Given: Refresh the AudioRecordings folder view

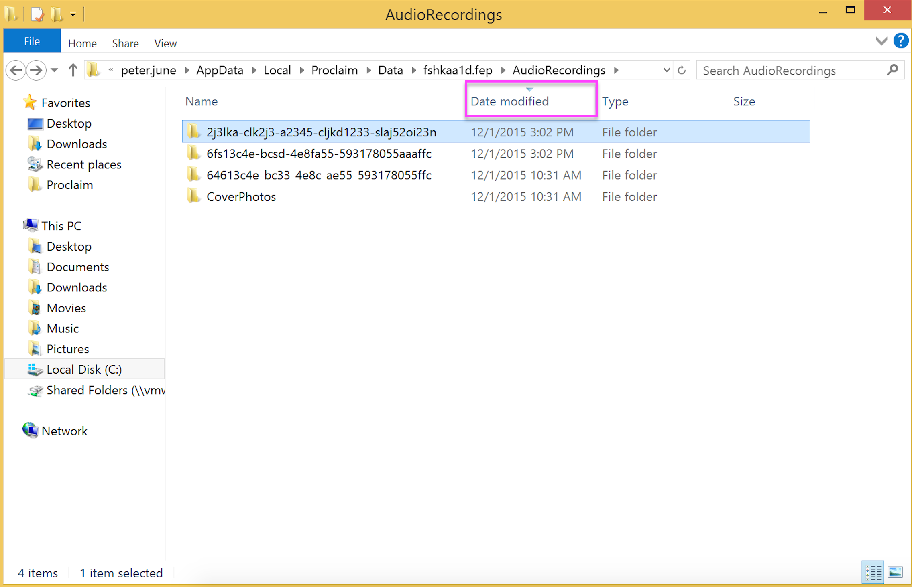Looking at the screenshot, I should point(681,71).
